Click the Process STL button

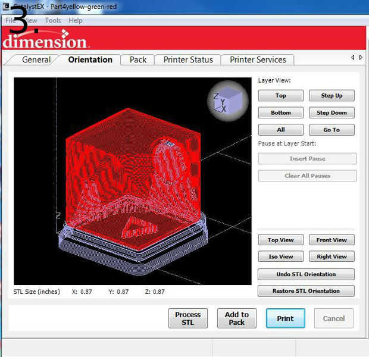pos(188,318)
